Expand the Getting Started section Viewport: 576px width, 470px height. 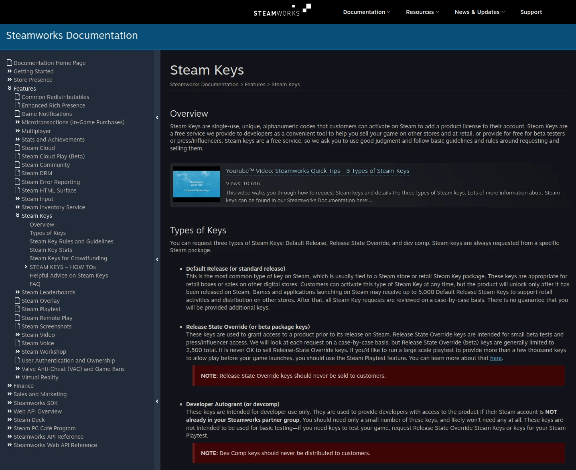[10, 71]
